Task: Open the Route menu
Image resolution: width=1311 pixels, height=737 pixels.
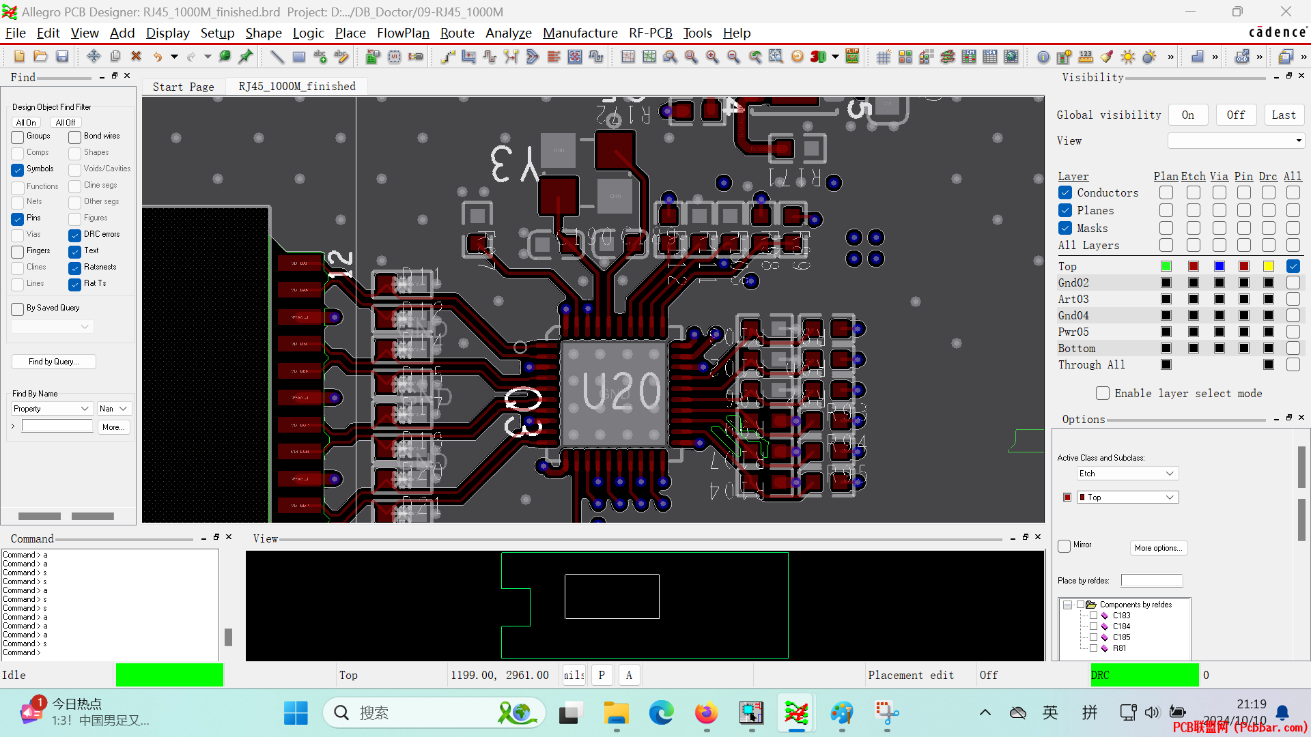Action: (x=457, y=33)
